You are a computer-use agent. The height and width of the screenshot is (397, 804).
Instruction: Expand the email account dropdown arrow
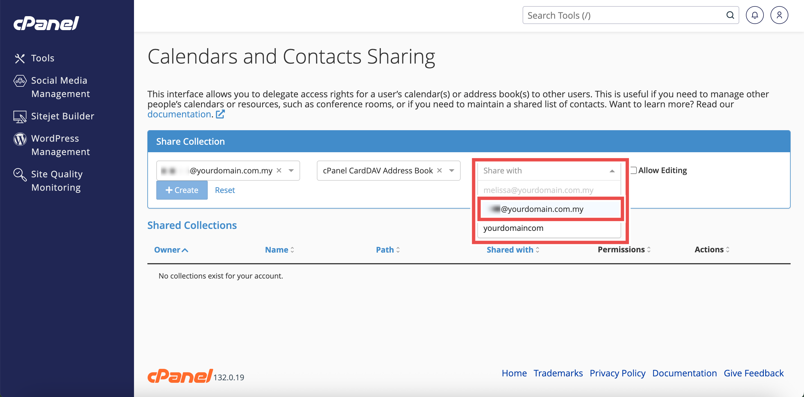point(291,170)
